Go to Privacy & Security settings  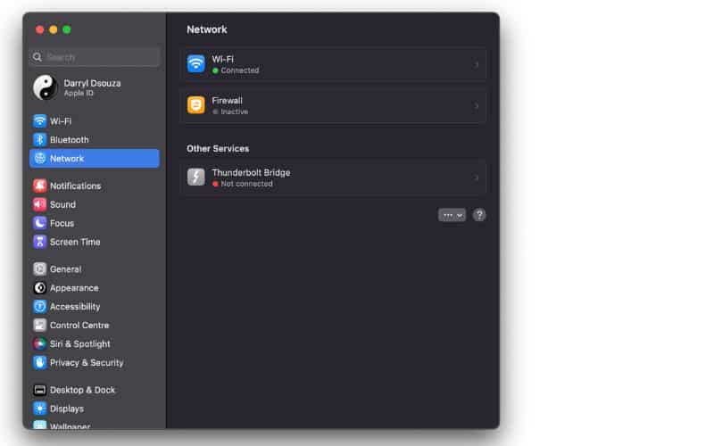click(87, 363)
